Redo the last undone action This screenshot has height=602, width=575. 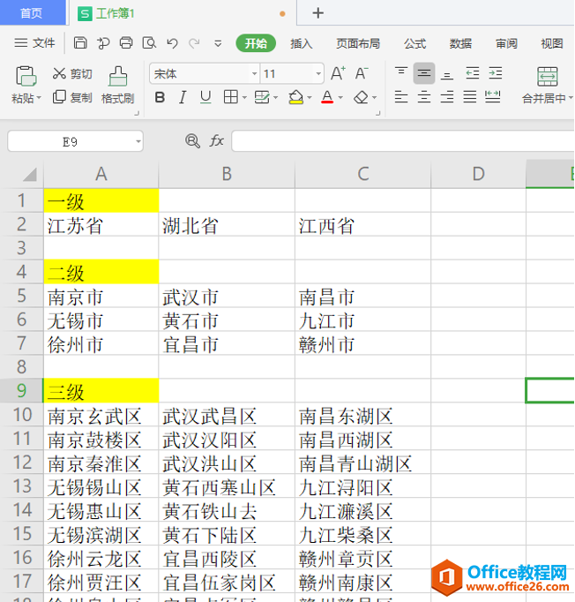(195, 43)
